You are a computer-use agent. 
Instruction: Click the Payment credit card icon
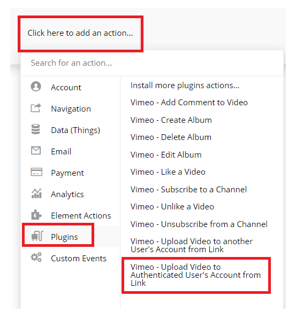(36, 172)
